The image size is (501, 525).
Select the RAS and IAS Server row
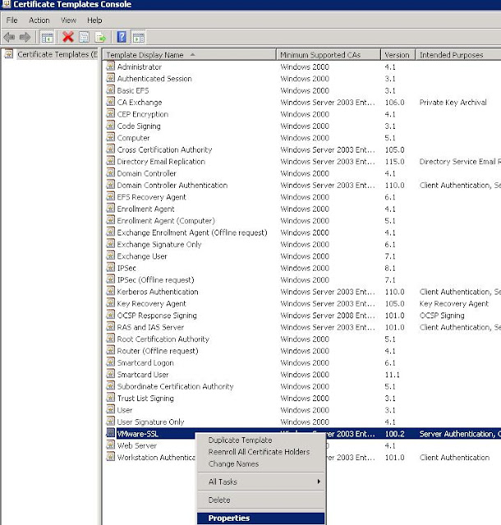[x=301, y=327]
